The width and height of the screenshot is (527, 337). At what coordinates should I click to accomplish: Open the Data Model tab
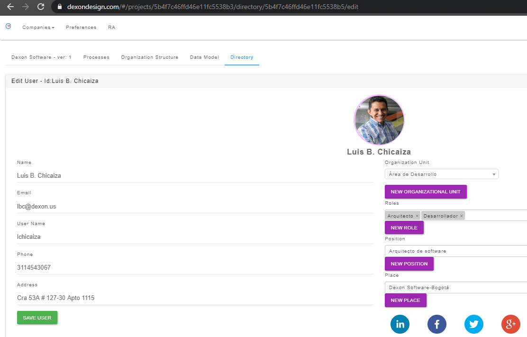204,57
